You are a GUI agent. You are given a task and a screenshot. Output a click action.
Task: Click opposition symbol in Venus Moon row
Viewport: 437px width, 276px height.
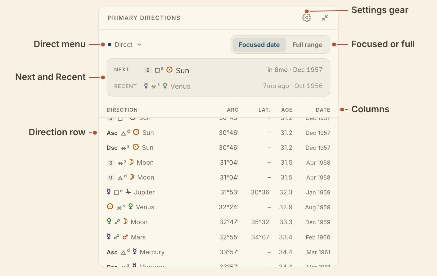(x=117, y=222)
